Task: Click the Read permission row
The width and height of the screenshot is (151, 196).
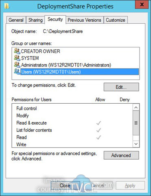Action: tap(72, 137)
